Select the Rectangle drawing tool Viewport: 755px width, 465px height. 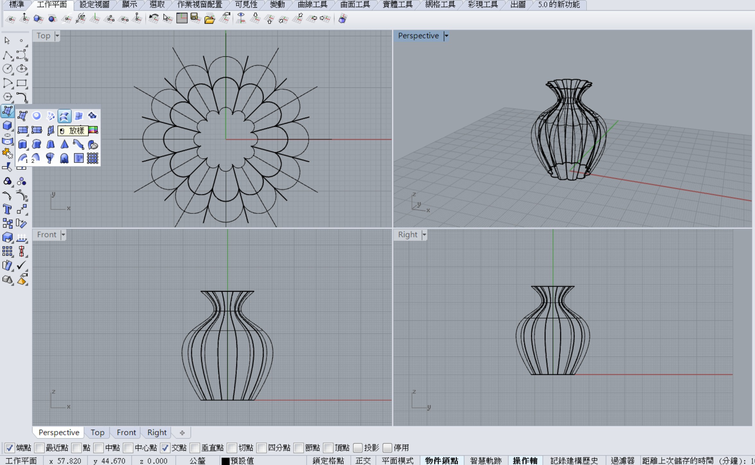click(x=22, y=83)
